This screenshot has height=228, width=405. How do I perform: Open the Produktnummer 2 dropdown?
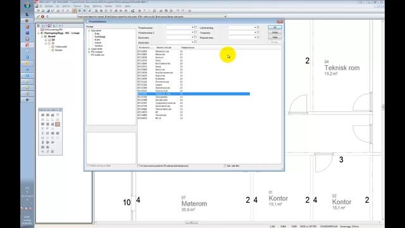click(x=192, y=32)
